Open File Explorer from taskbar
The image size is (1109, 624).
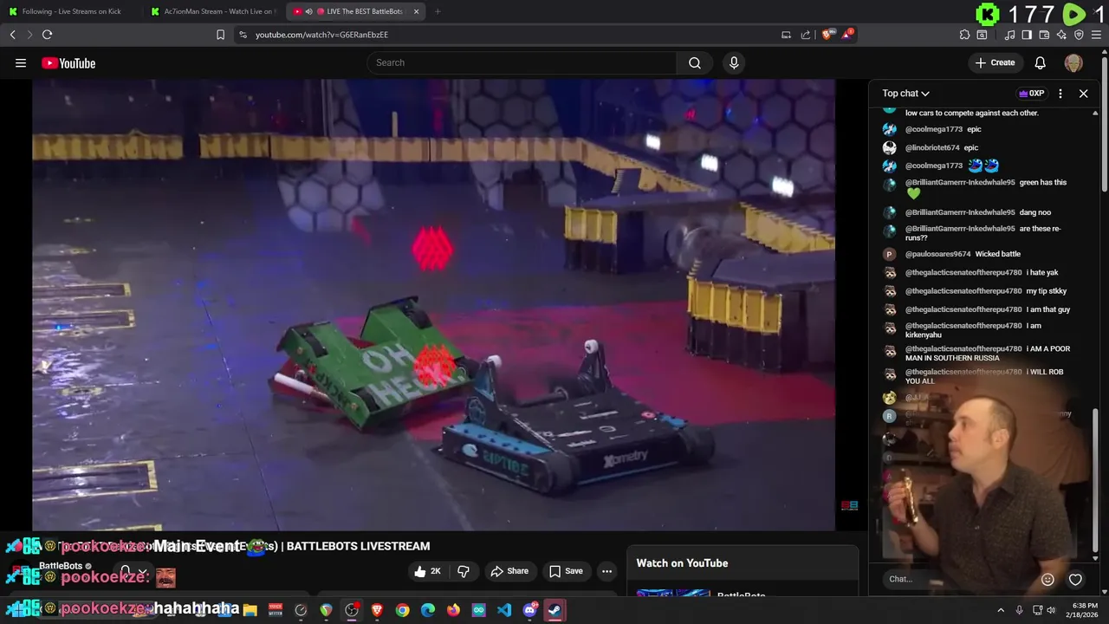click(250, 610)
